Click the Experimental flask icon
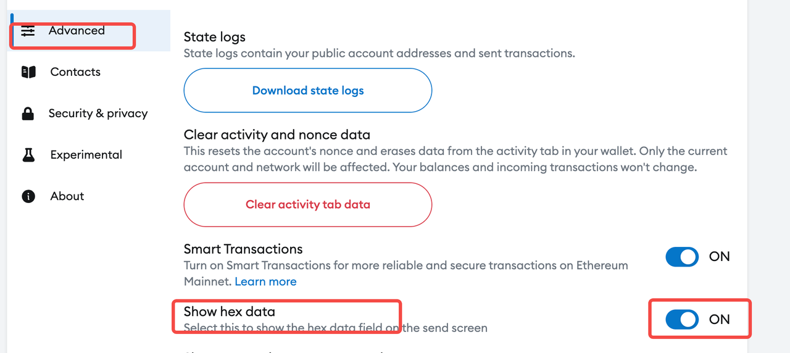 (x=28, y=155)
